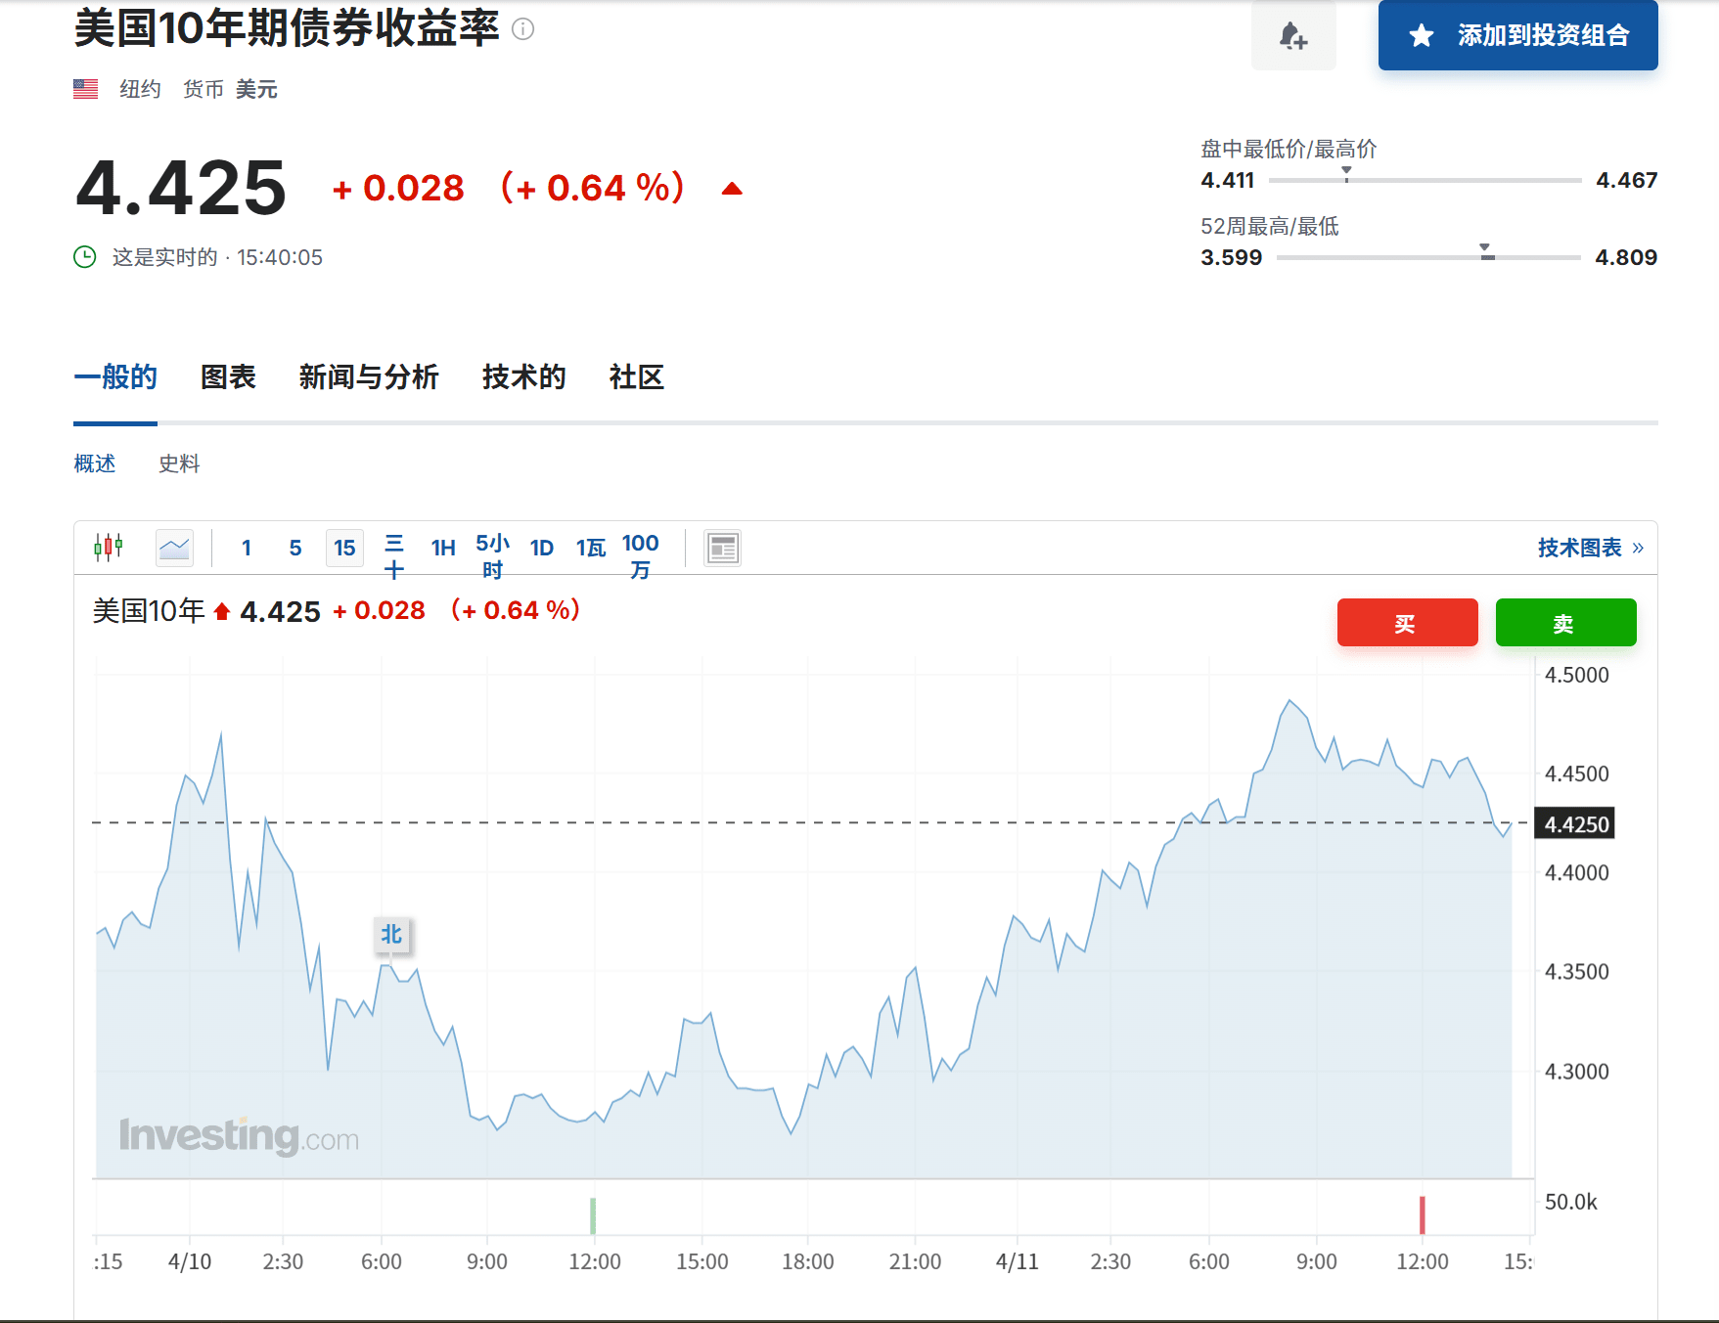Switch chart to candlestick view

point(109,548)
